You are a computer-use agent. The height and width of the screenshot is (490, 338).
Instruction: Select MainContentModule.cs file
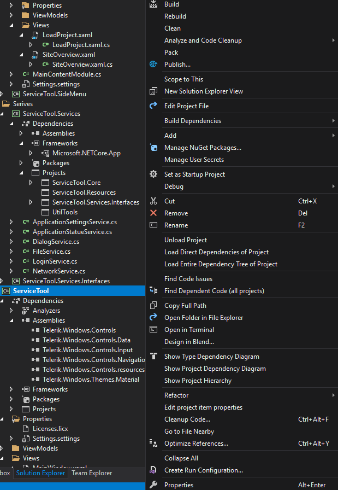pyautogui.click(x=67, y=74)
